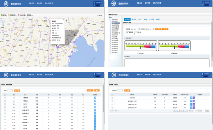The image size is (213, 130).
Task: Select station N0010 in the tree
Action: coord(115,35)
